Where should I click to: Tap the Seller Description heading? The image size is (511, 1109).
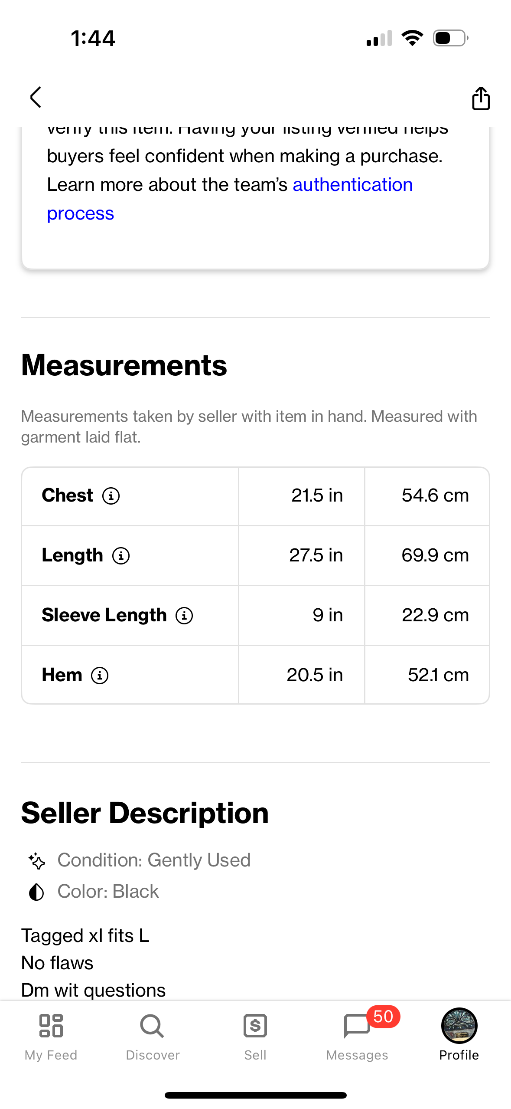click(145, 813)
